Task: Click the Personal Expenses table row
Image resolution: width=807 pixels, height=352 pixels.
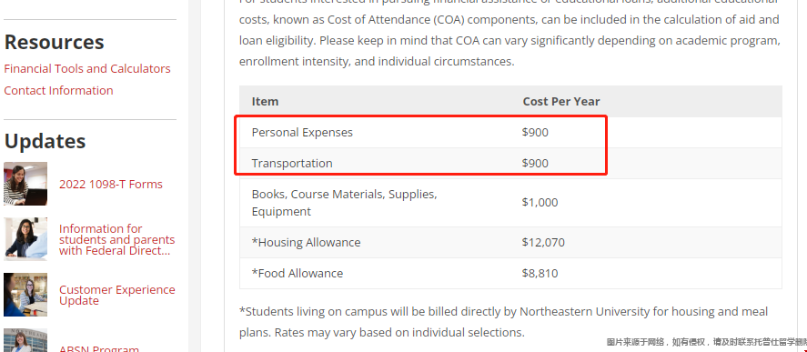Action: point(510,132)
